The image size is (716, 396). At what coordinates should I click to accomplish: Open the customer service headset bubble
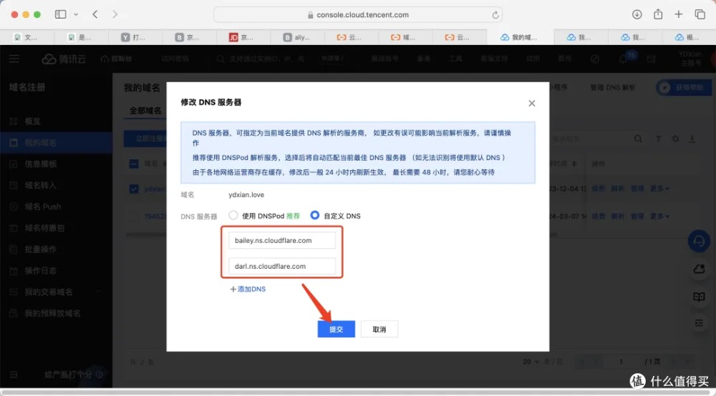[x=699, y=241]
